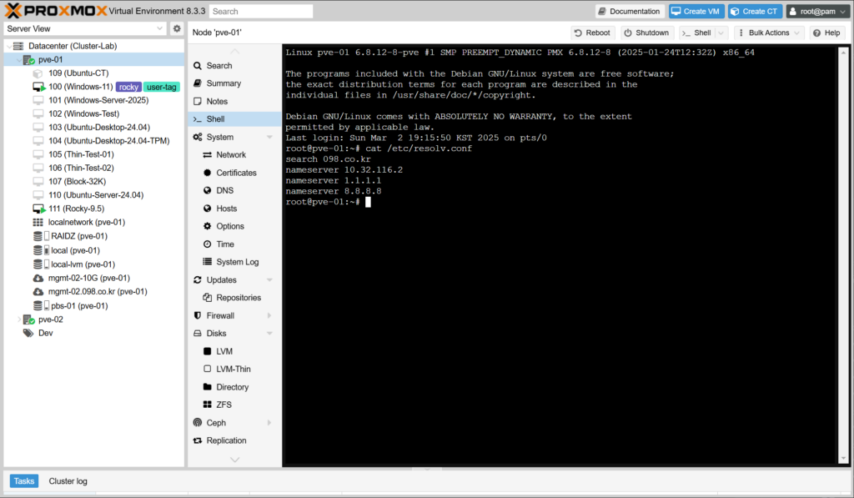This screenshot has height=498, width=854.
Task: Open the Summary menu item
Action: [224, 83]
